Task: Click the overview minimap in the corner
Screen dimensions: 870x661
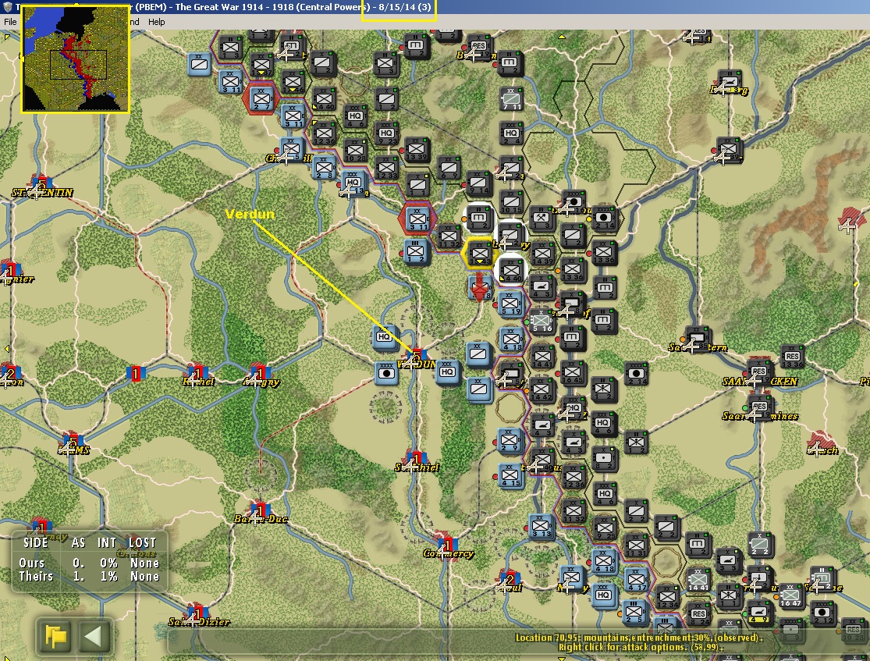Action: [76, 59]
